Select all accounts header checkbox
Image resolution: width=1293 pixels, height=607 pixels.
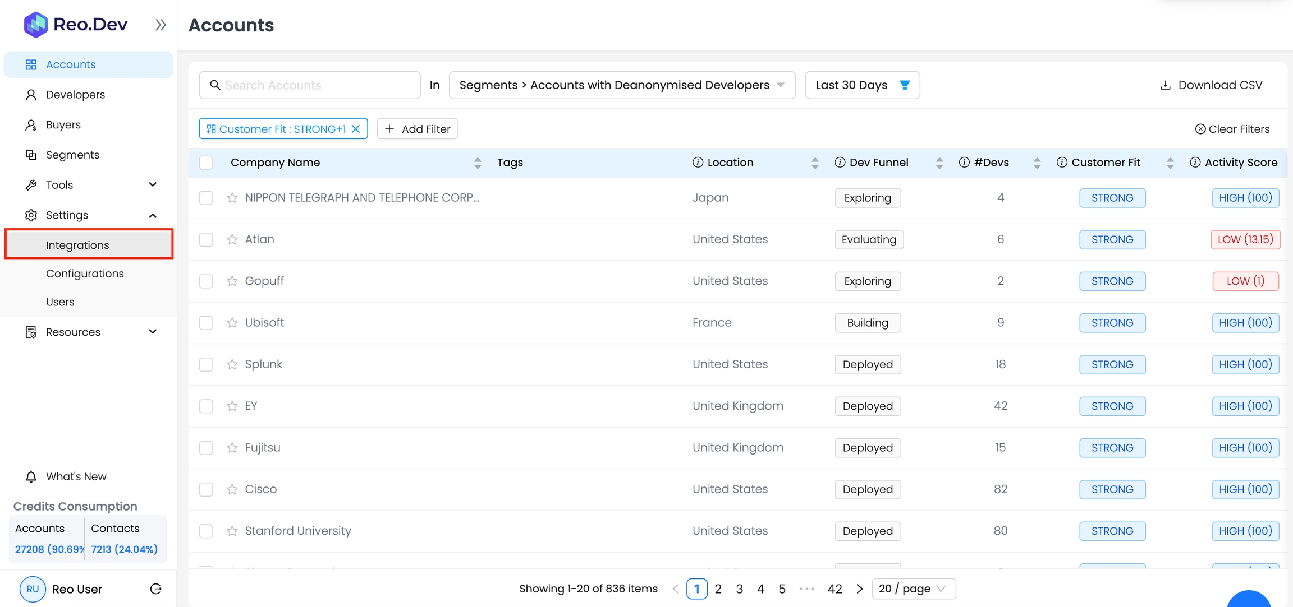pyautogui.click(x=206, y=163)
